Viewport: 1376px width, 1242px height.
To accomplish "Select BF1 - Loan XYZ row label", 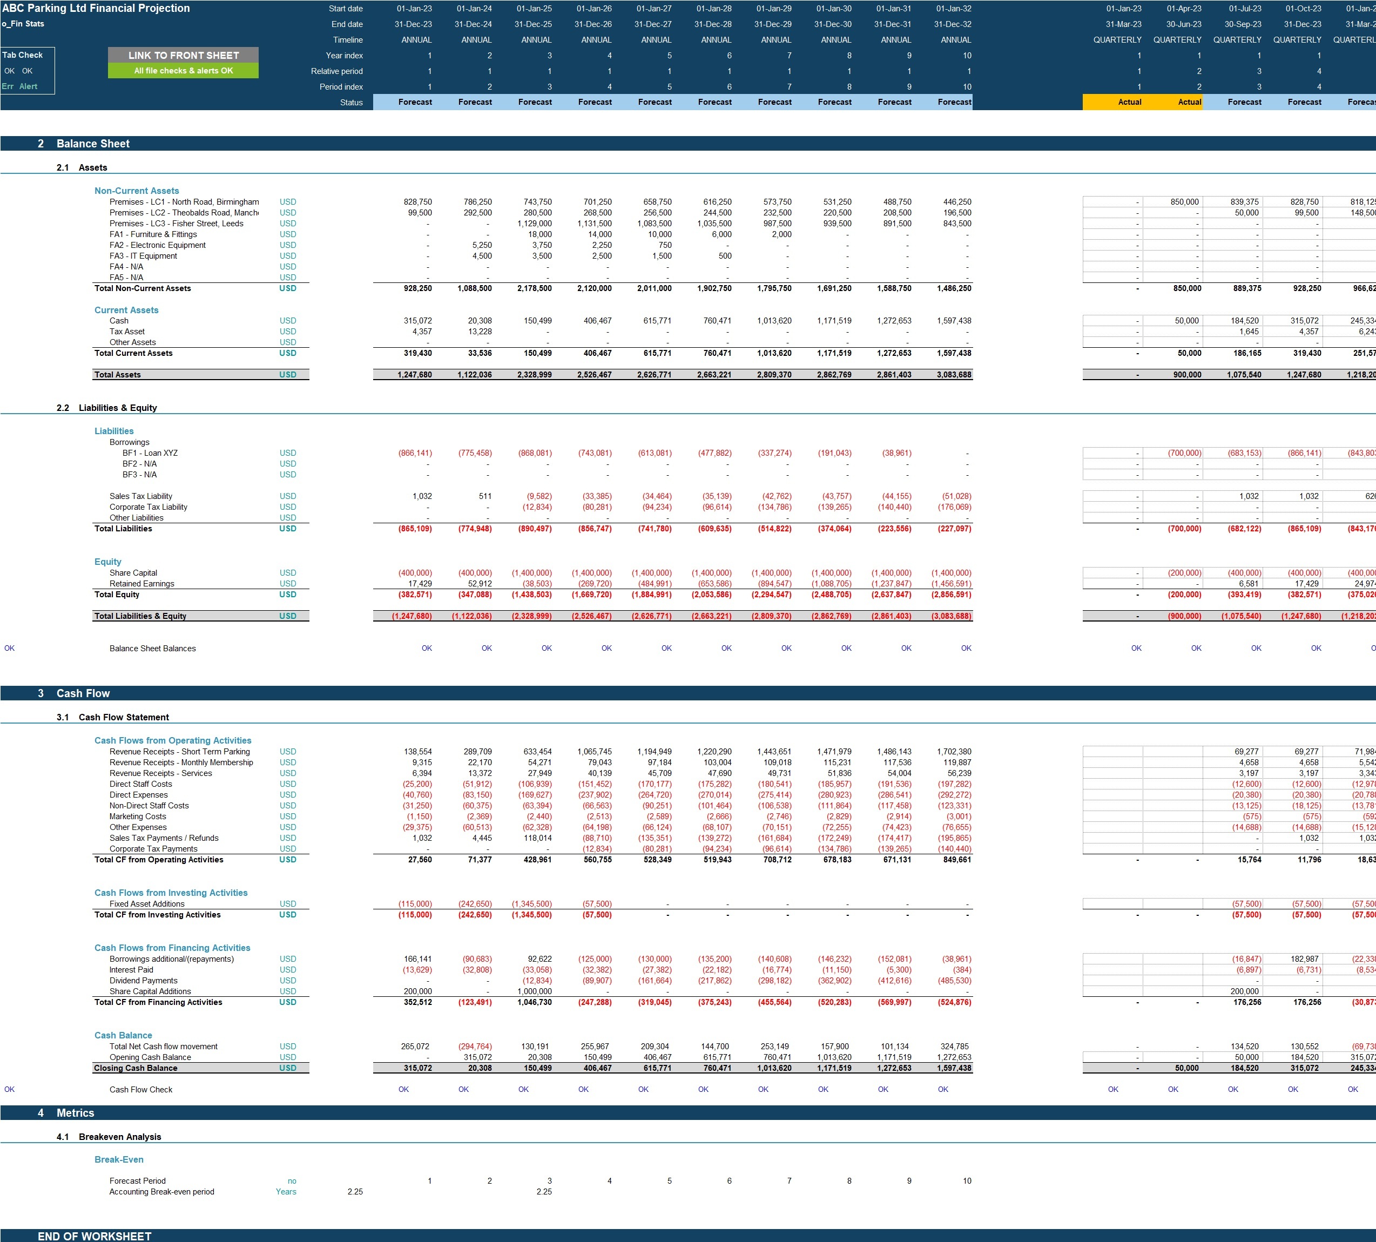I will point(150,453).
